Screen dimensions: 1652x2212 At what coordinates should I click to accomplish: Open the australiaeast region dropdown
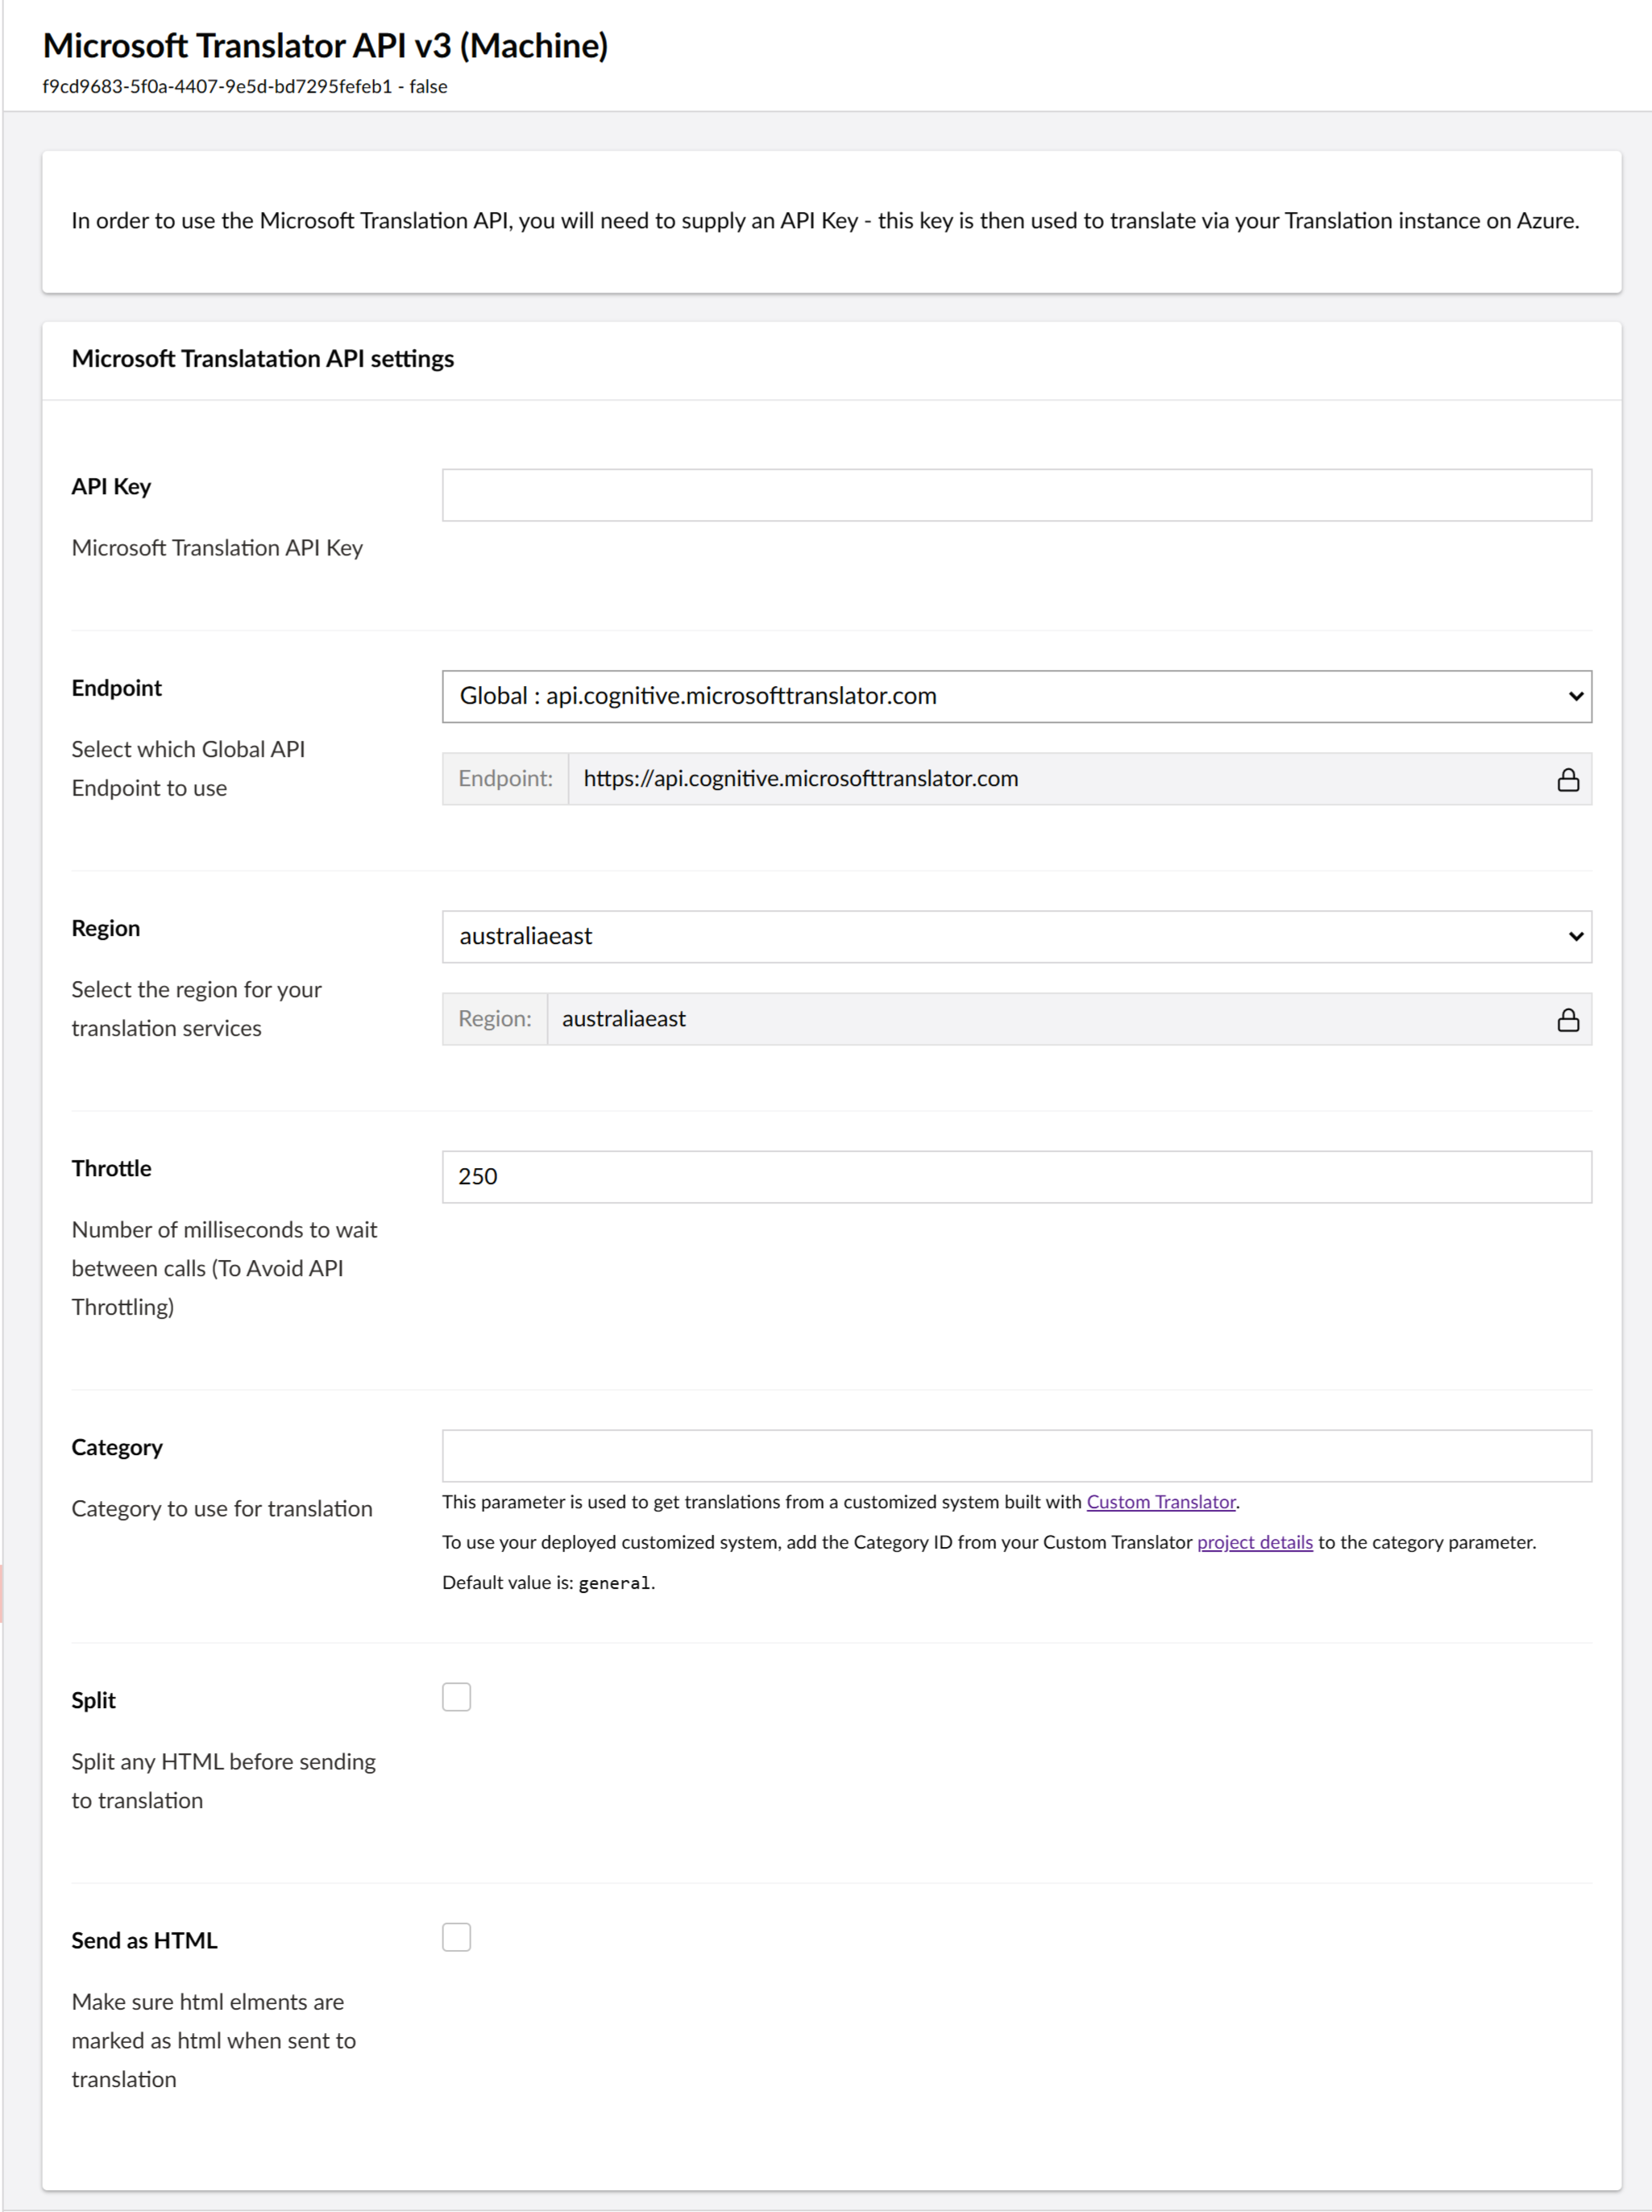point(1016,936)
